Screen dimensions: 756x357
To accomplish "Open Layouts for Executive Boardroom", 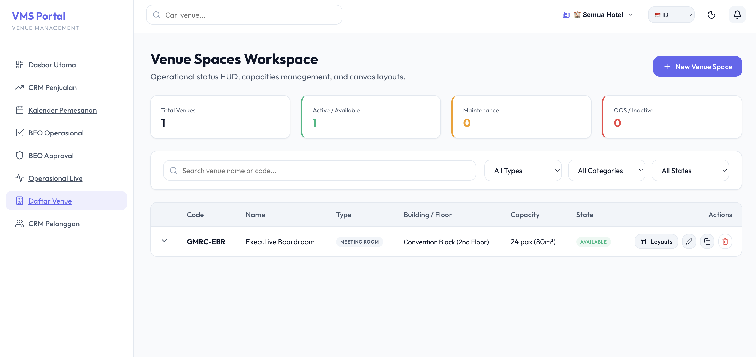I will tap(656, 241).
